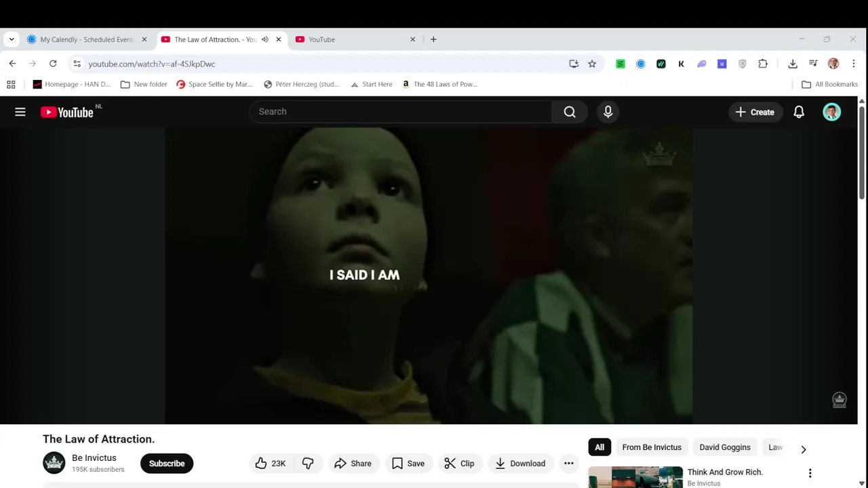868x488 pixels.
Task: Click the Be Invictus watermark on video
Action: pyautogui.click(x=840, y=400)
